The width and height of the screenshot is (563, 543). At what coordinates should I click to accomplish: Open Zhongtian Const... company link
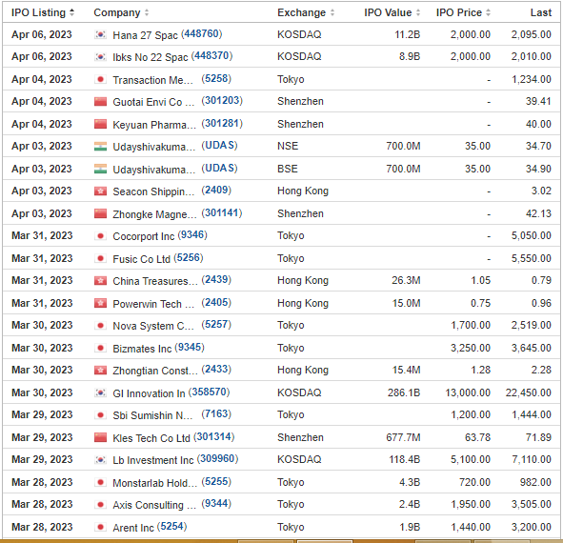pos(155,371)
